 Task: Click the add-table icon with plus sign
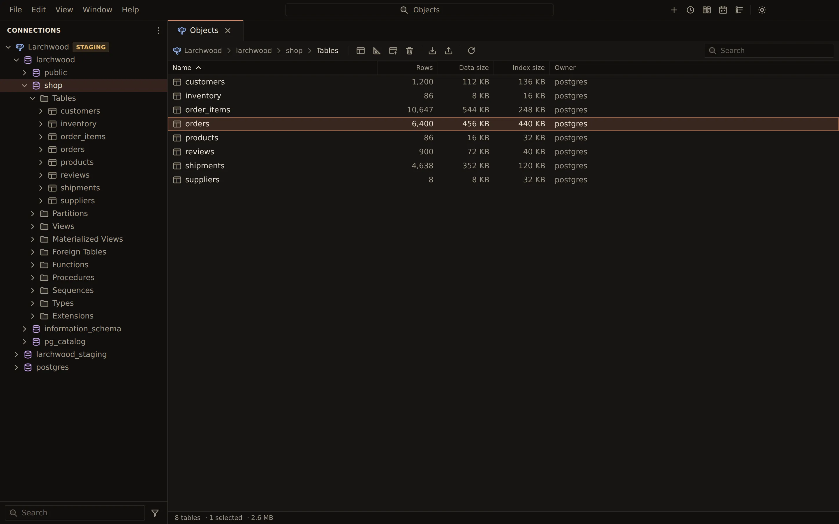point(393,51)
